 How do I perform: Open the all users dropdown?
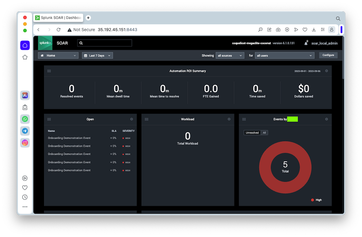pos(284,56)
